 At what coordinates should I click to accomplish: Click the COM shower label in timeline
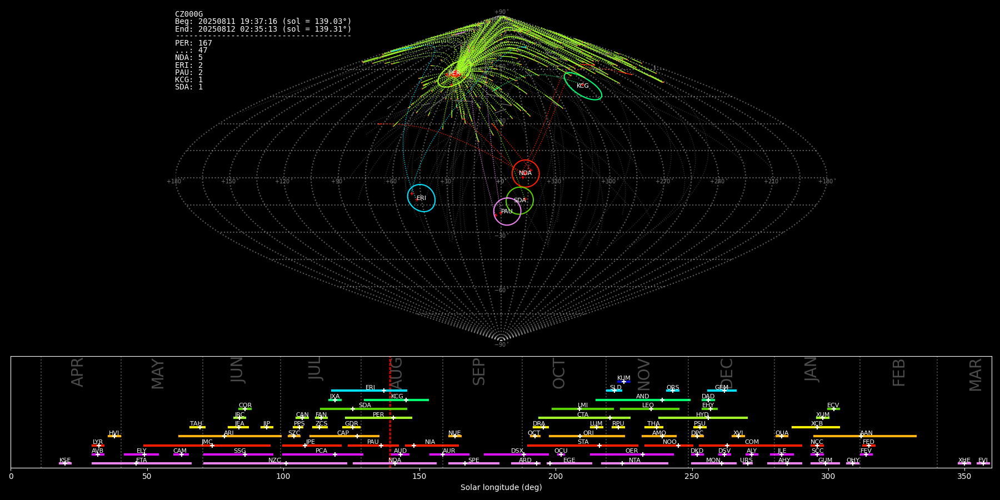click(752, 442)
